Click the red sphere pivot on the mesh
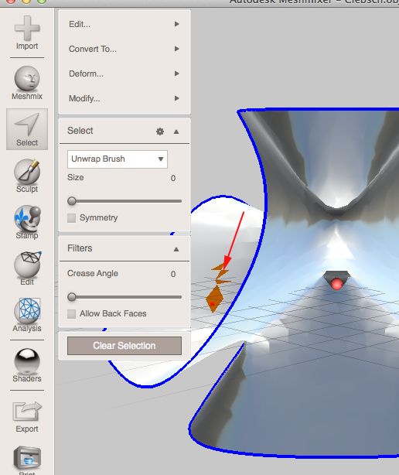Image resolution: width=399 pixels, height=475 pixels. tap(336, 284)
